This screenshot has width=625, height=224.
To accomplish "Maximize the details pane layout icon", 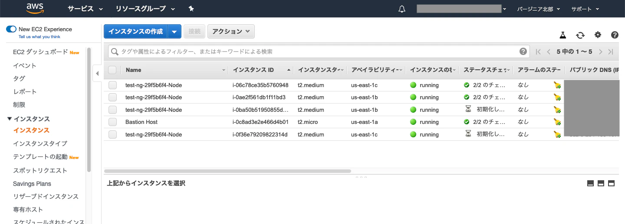I will (611, 183).
